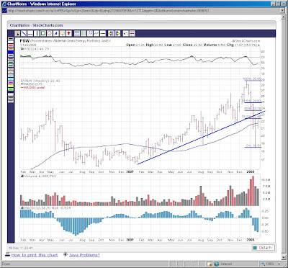Click the MA(50) legend label
The width and height of the screenshot is (288, 268).
31,84
